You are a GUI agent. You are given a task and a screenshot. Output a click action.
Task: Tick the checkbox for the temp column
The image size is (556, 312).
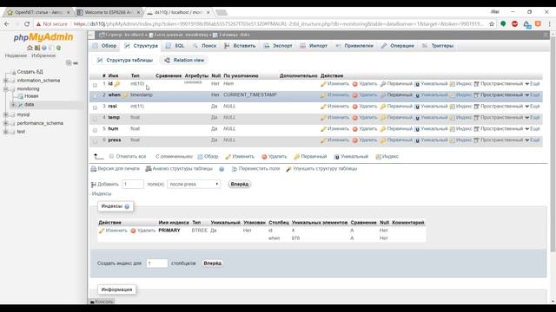coord(95,119)
